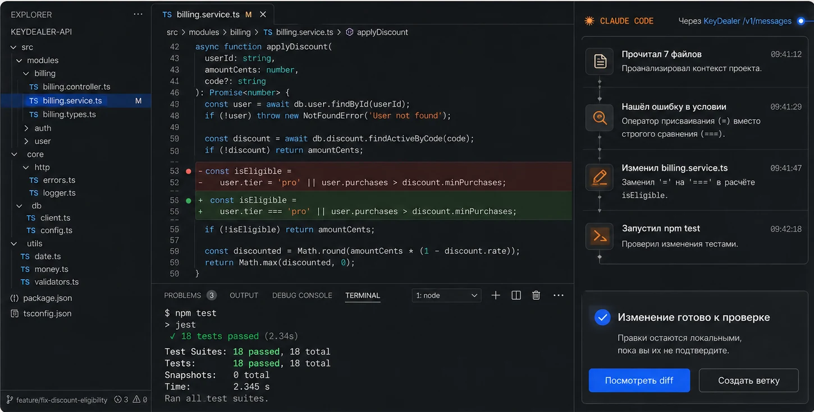
Task: Collapse the billing folder
Action: (x=26, y=73)
